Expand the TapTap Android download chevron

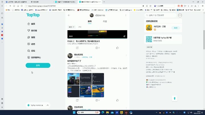point(48,105)
